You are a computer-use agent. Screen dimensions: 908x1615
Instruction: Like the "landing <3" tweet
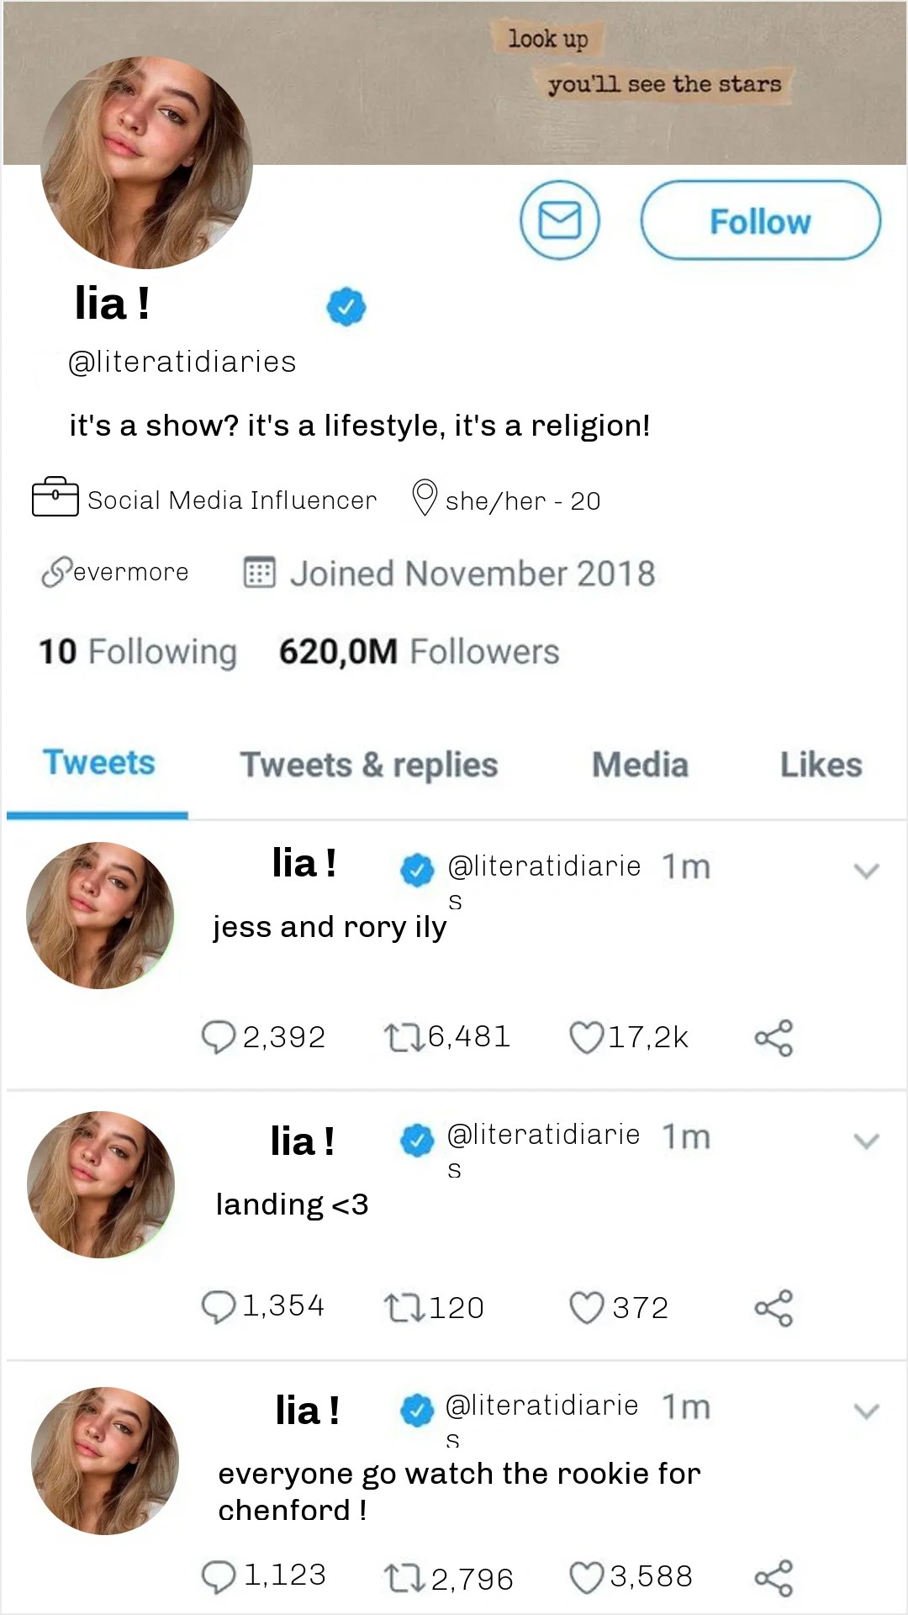[x=587, y=1308]
